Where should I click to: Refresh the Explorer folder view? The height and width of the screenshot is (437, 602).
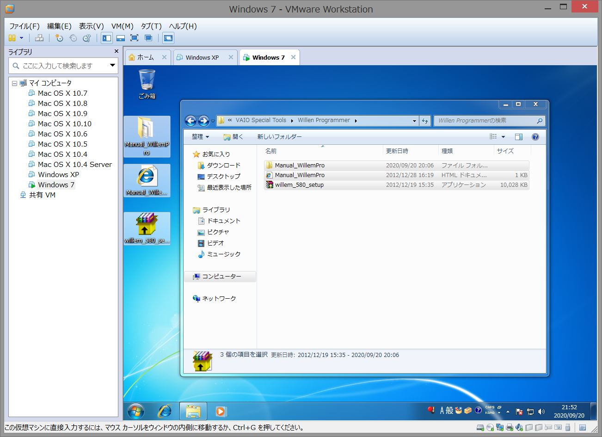(425, 121)
